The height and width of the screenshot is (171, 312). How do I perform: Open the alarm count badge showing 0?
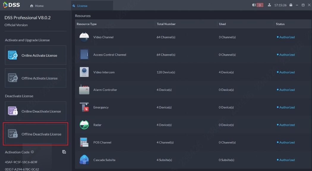point(260,5)
